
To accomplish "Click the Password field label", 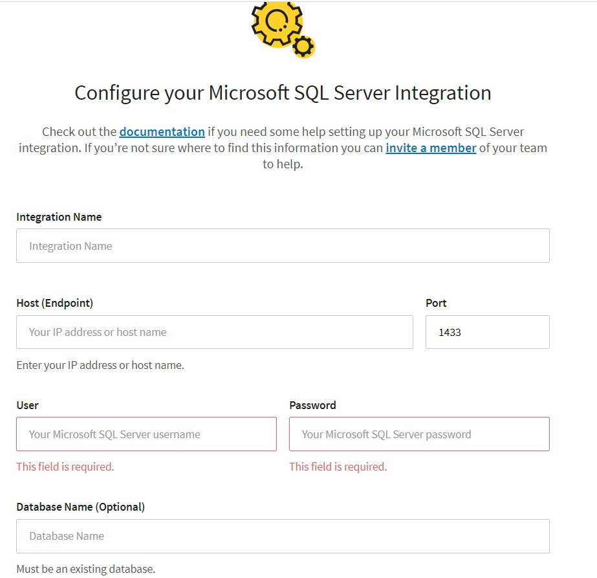I will pyautogui.click(x=312, y=405).
